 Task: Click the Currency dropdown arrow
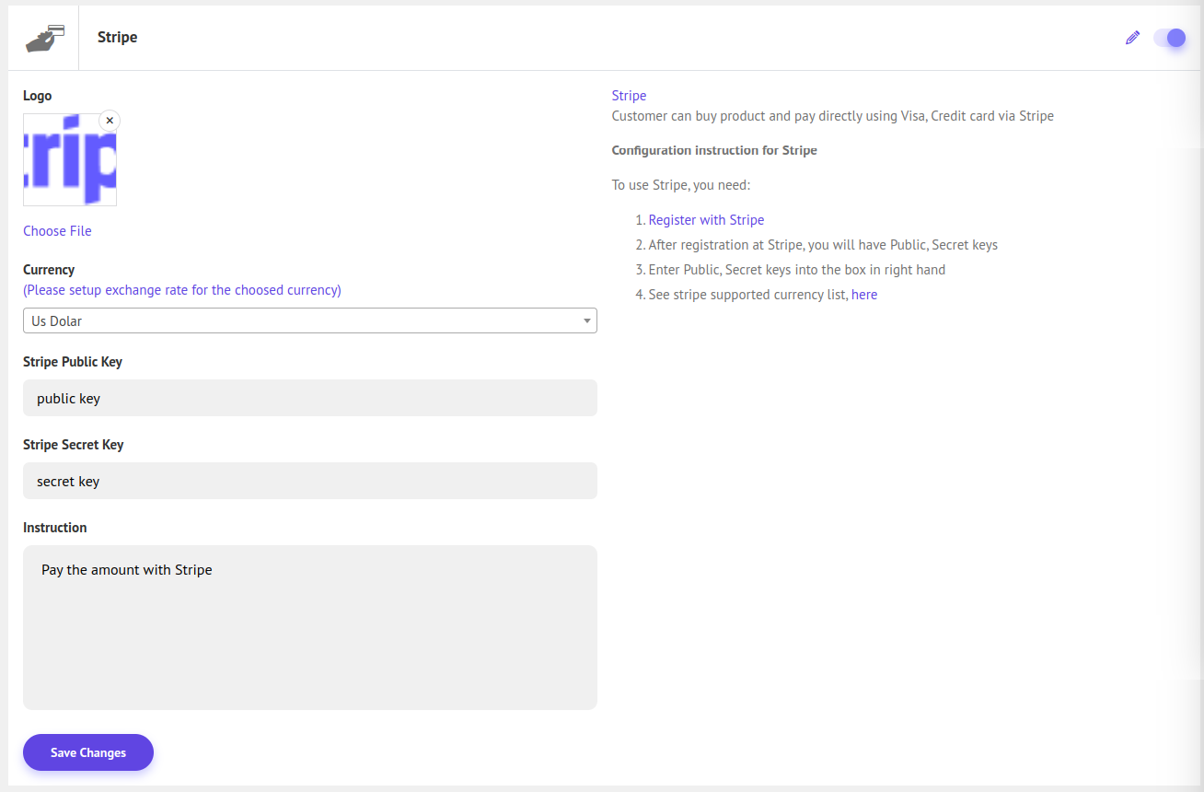click(x=586, y=320)
